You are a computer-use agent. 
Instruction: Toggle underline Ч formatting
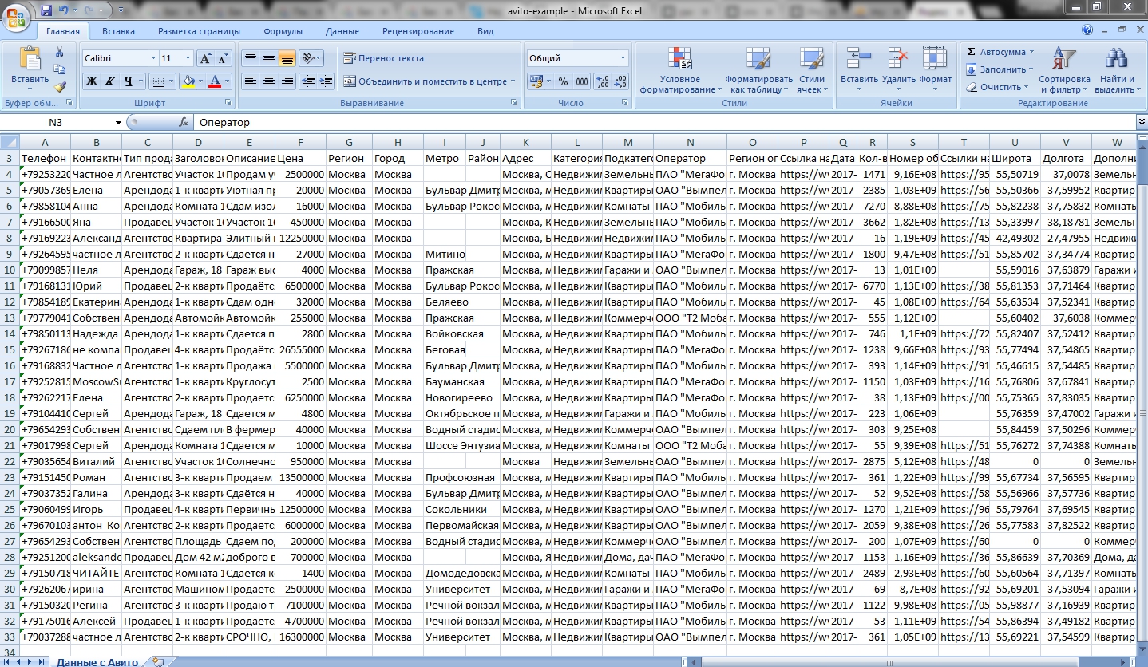tap(128, 81)
